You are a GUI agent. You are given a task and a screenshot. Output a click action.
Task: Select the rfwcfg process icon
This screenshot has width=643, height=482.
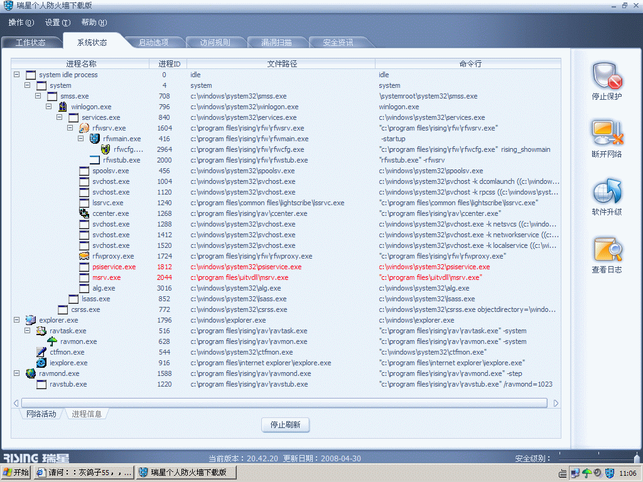(x=105, y=149)
